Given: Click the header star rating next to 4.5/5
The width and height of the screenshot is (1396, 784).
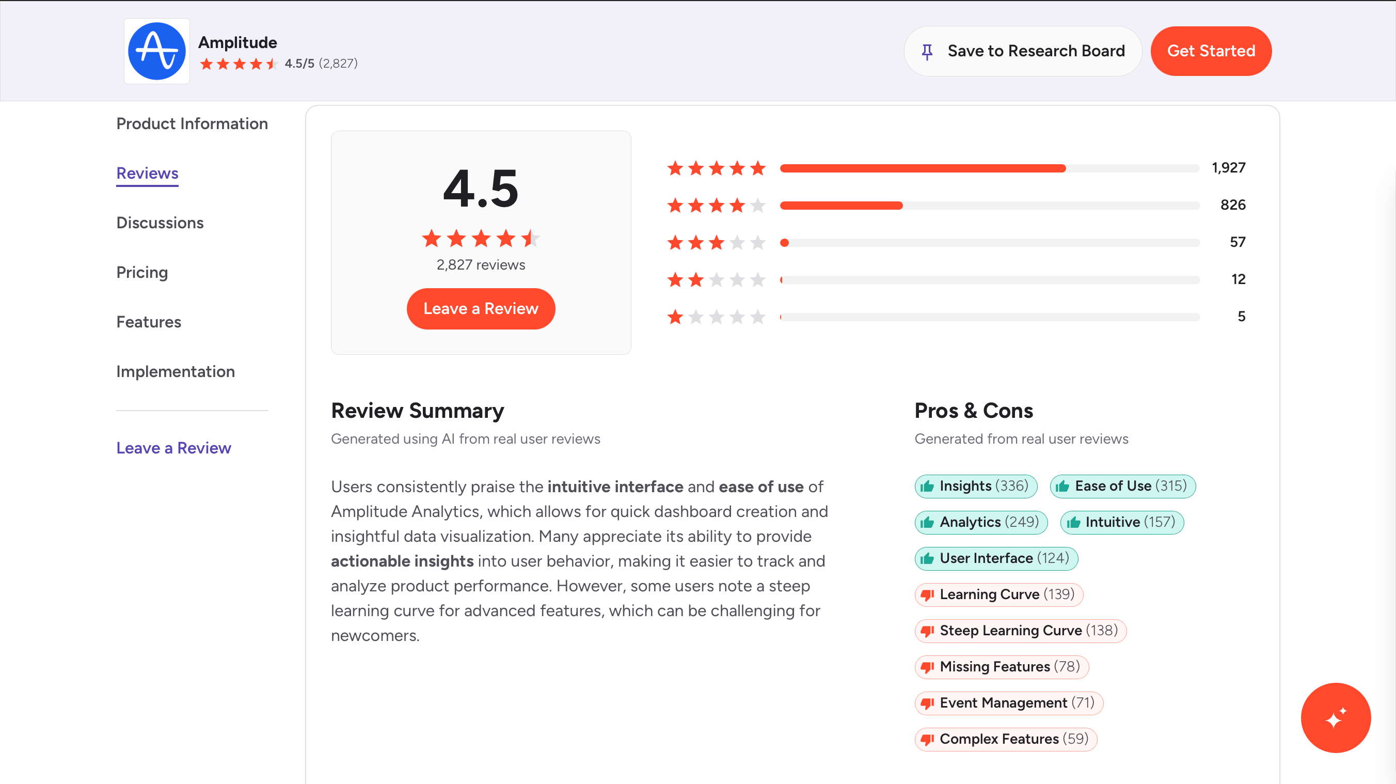Looking at the screenshot, I should point(239,64).
